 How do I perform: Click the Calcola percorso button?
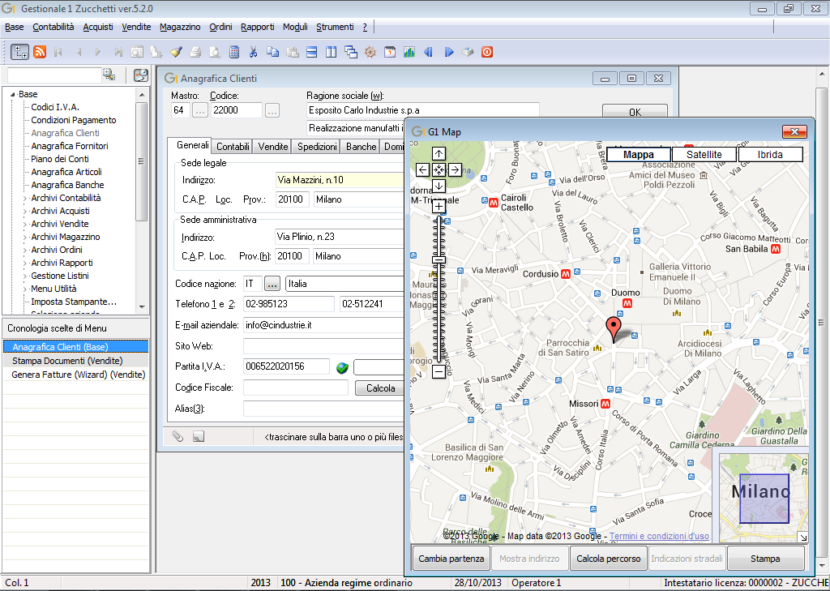coord(608,559)
